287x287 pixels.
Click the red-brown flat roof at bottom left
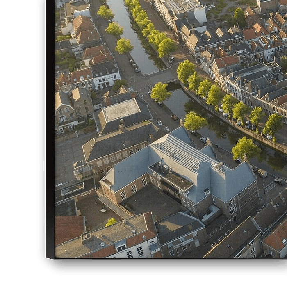coord(68,229)
